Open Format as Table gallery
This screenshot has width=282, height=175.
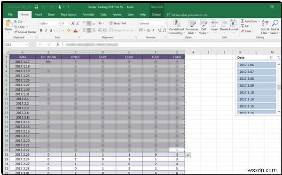pos(192,27)
